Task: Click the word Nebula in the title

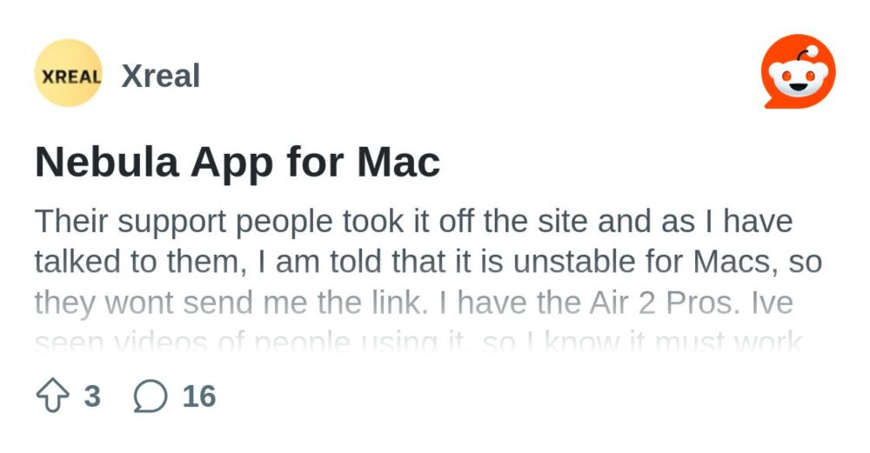Action: 107,163
